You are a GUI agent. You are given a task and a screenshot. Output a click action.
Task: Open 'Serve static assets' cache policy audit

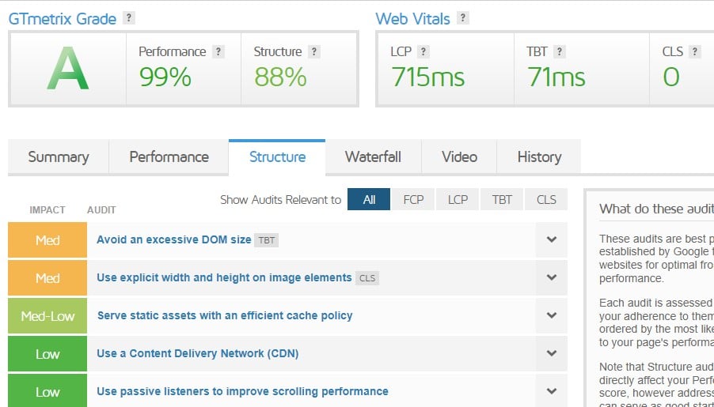click(x=225, y=315)
